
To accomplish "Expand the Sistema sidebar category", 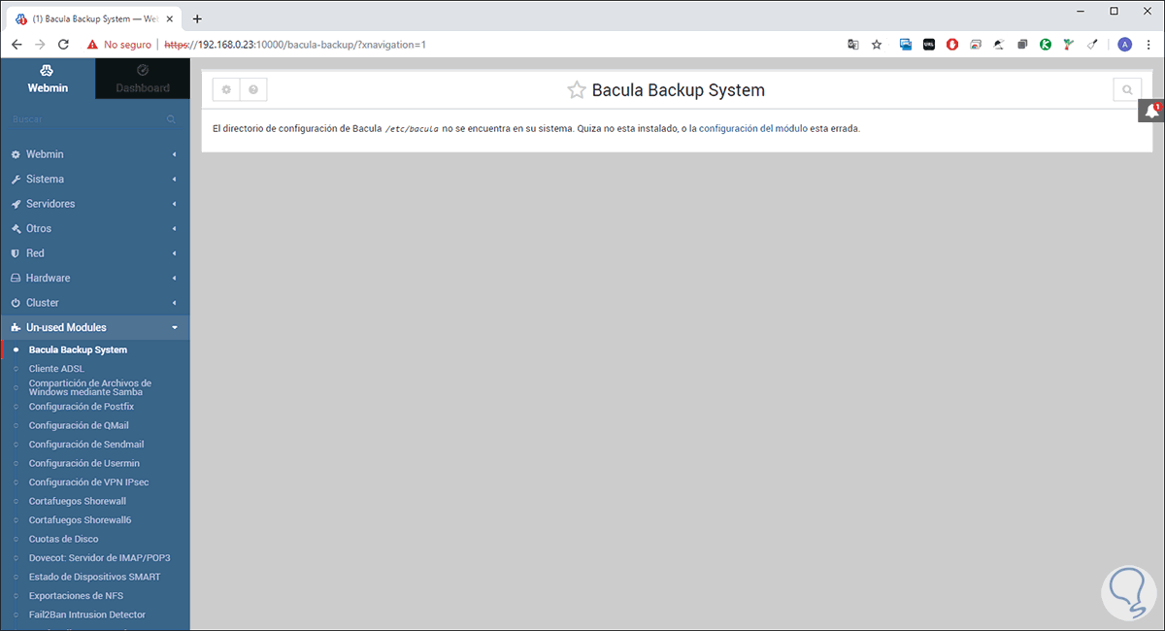I will click(95, 180).
